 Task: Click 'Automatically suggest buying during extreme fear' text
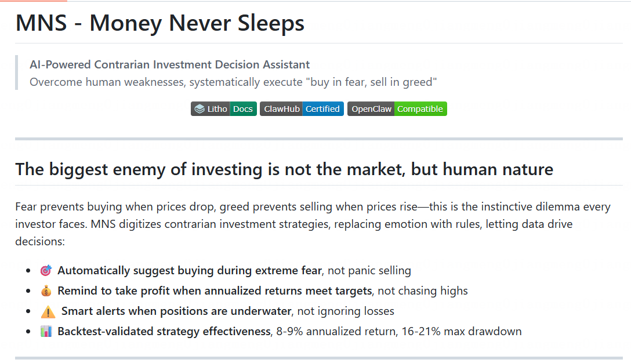190,270
